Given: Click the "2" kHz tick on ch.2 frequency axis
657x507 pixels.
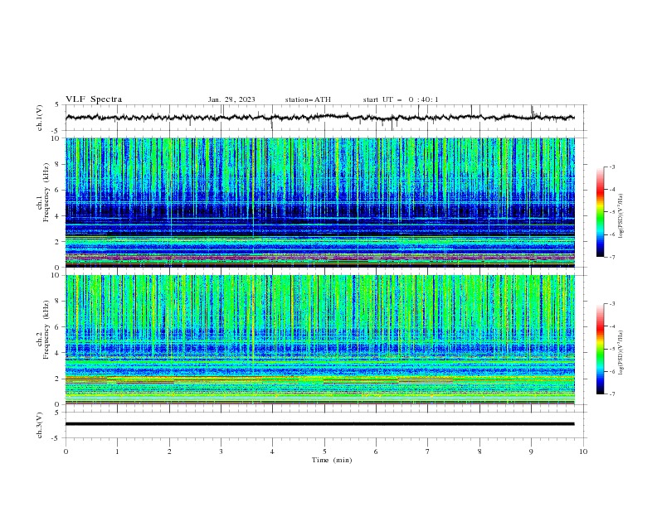Looking at the screenshot, I should [59, 379].
